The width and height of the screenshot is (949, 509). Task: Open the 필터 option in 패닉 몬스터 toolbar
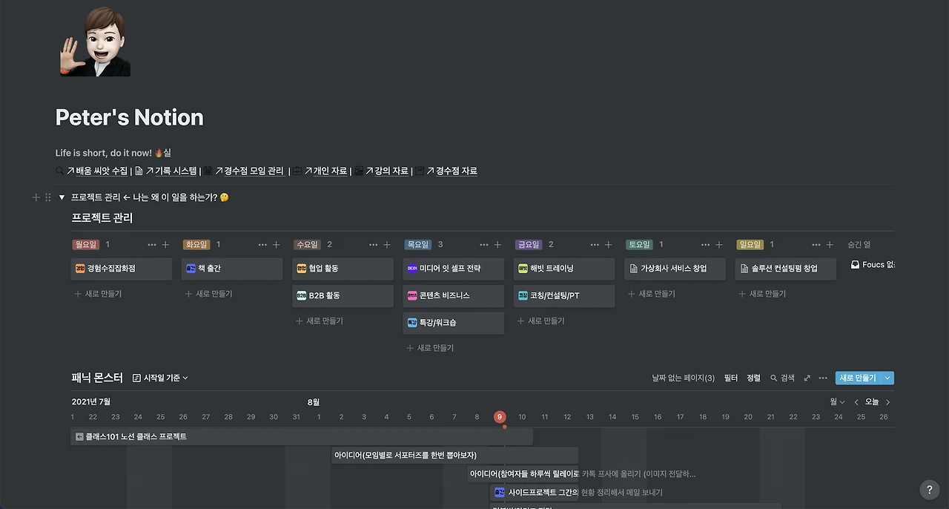[x=731, y=378]
